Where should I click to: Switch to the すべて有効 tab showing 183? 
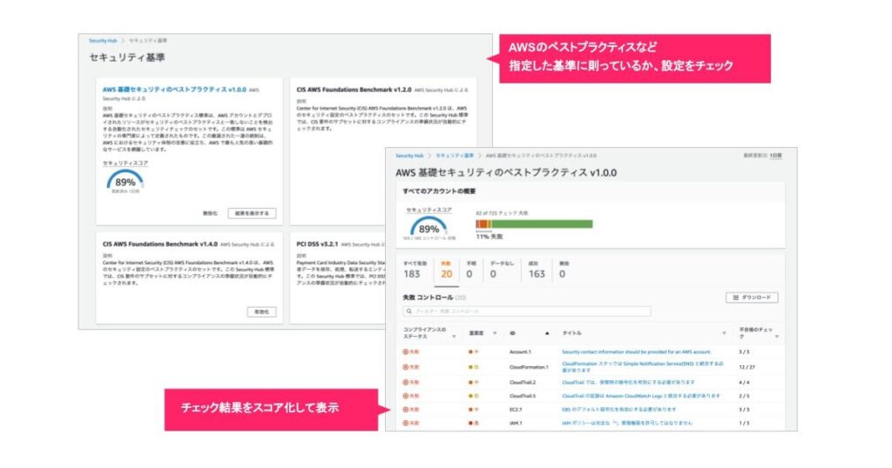tap(411, 269)
